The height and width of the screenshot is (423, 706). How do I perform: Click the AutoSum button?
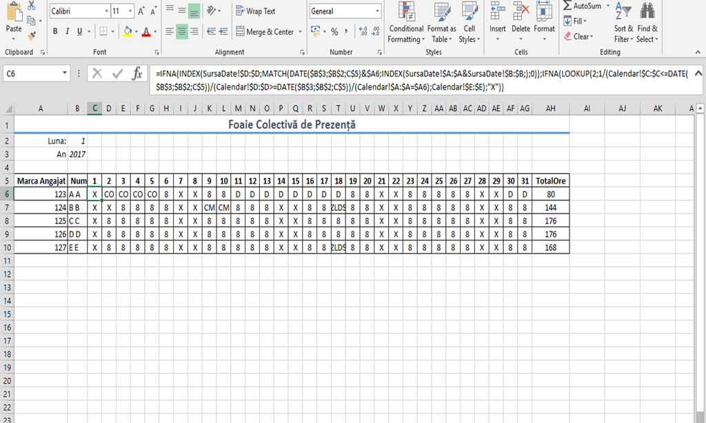coord(581,6)
